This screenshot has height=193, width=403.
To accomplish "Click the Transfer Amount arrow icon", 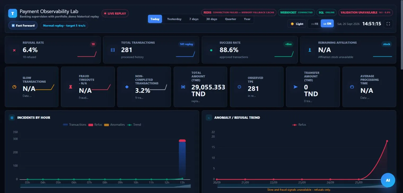I will point(296,87).
